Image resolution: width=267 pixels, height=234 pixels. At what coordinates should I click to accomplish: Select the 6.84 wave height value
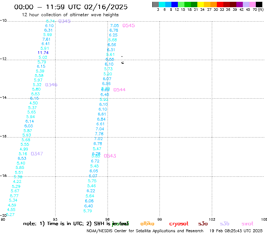point(101,119)
